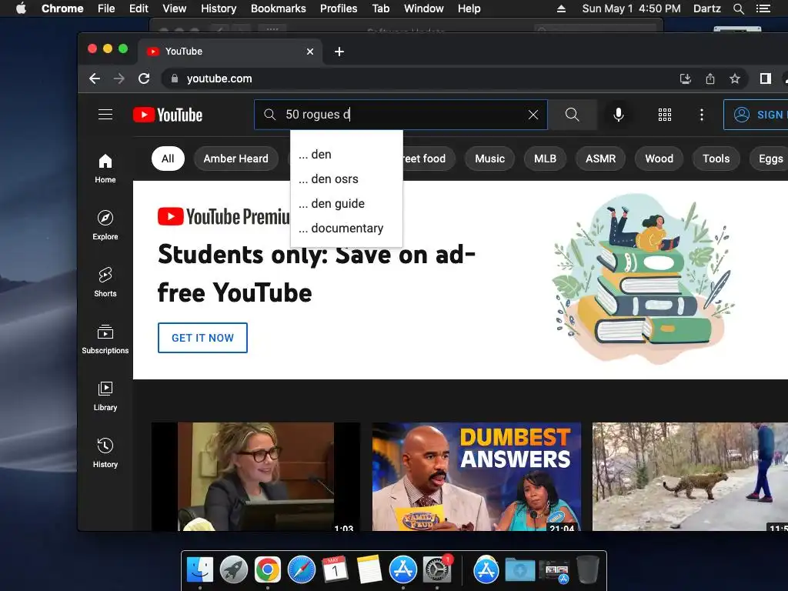Viewport: 788px width, 591px height.
Task: Open Calendar from the Dock
Action: pyautogui.click(x=336, y=570)
